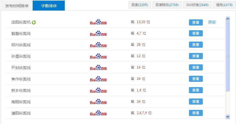Click the Baidu logo in 洛阳纵剪机 row

pos(98,22)
